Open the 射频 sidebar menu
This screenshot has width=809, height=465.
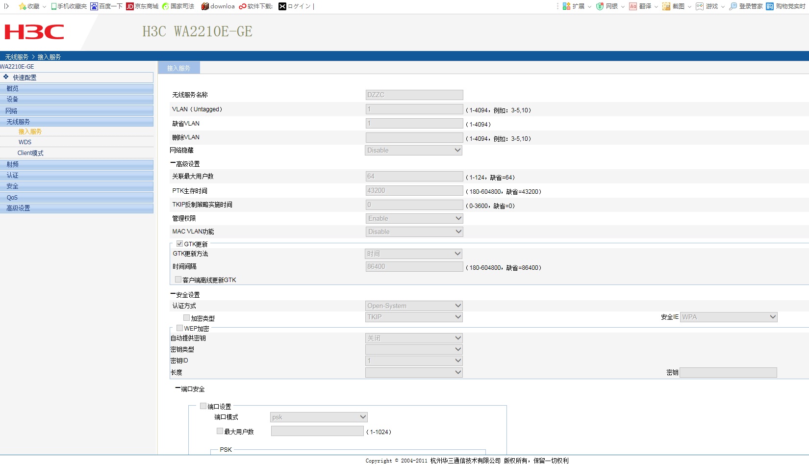pos(76,164)
